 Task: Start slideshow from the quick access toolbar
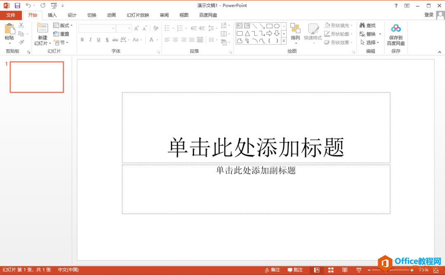(x=54, y=5)
